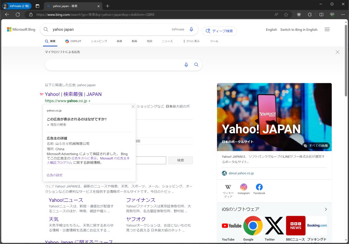Start voice search in Bing box
349x244 pixels.
click(191, 29)
